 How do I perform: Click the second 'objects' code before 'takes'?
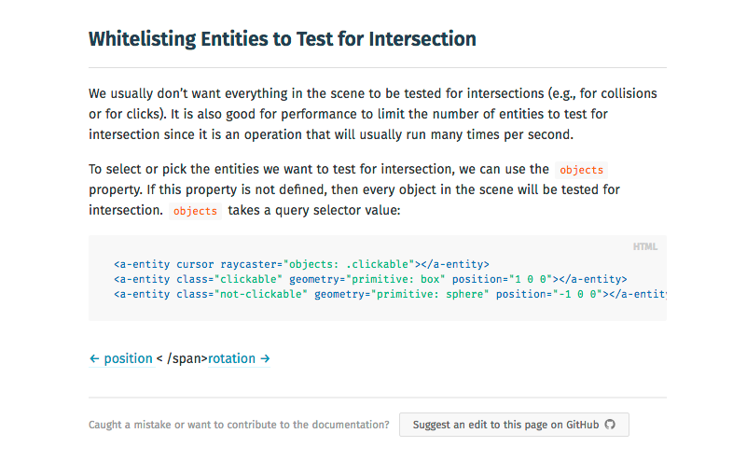(x=195, y=211)
